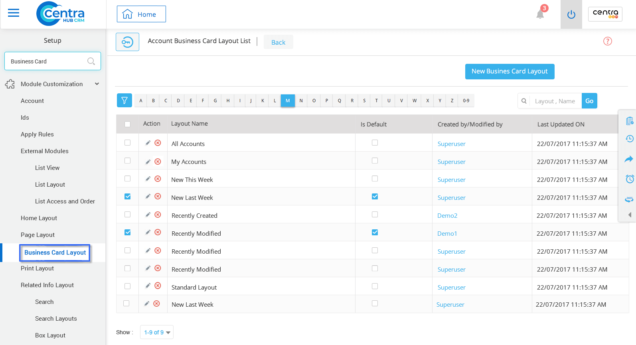Click the blue filter funnel icon
This screenshot has width=636, height=345.
(124, 101)
